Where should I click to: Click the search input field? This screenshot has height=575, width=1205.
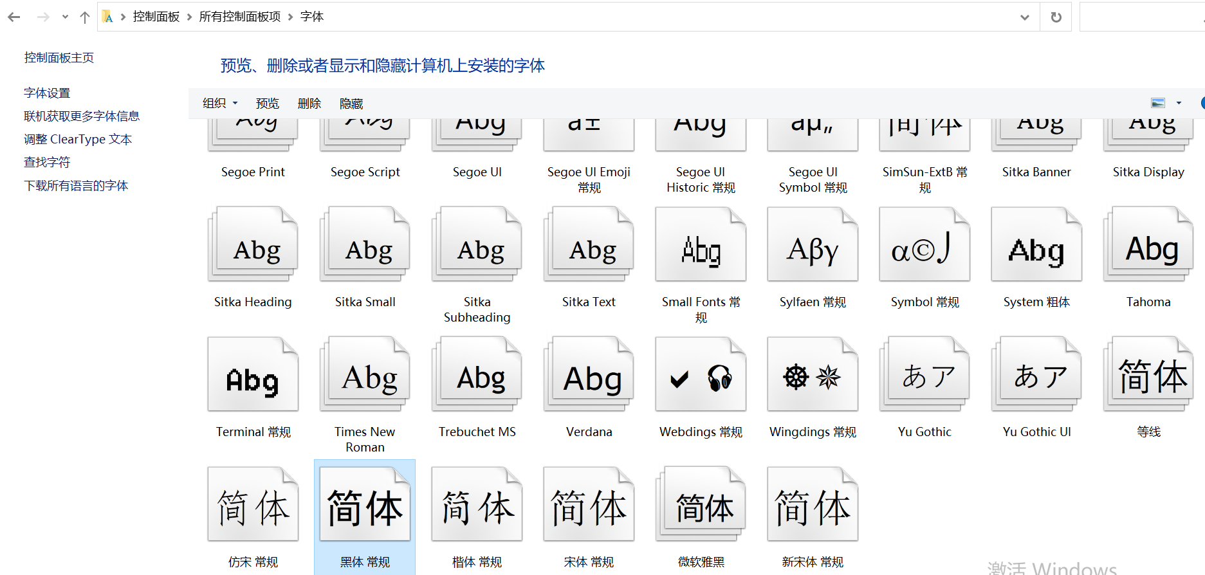point(1142,17)
